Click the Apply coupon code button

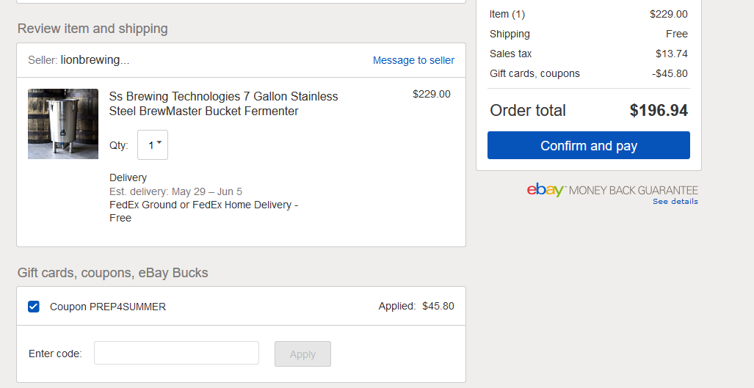click(x=303, y=354)
